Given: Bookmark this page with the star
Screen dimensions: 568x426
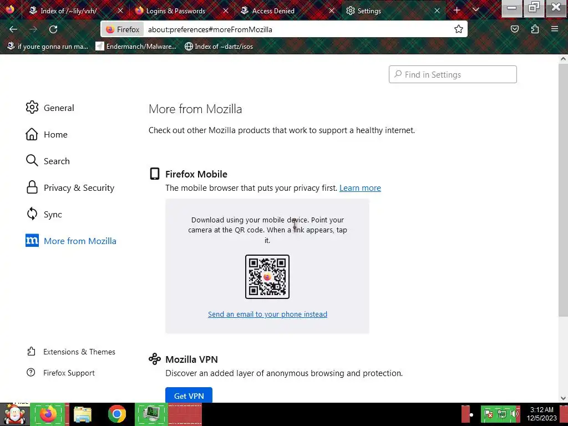Looking at the screenshot, I should click(x=459, y=29).
